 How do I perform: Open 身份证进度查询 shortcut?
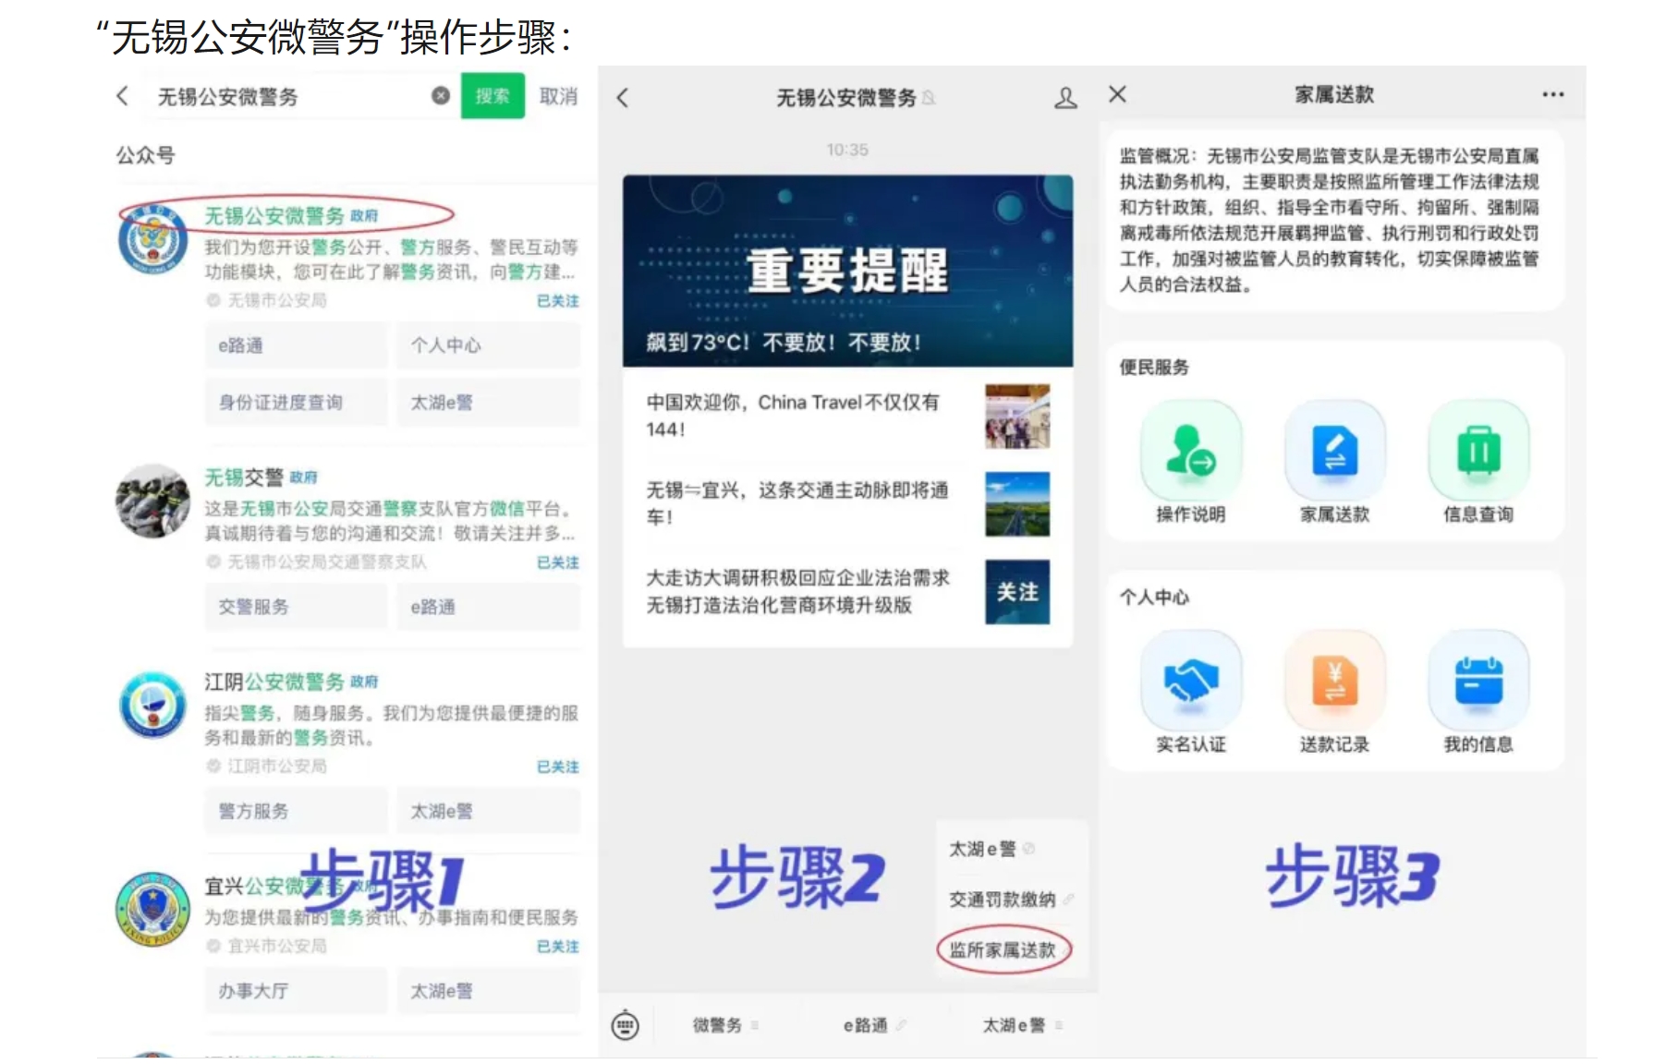(297, 403)
